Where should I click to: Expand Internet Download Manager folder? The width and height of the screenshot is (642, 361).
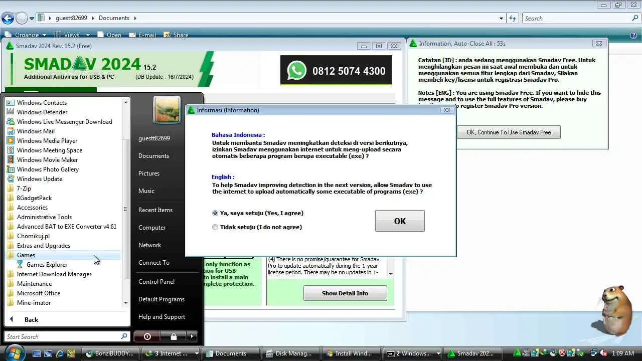(x=63, y=274)
